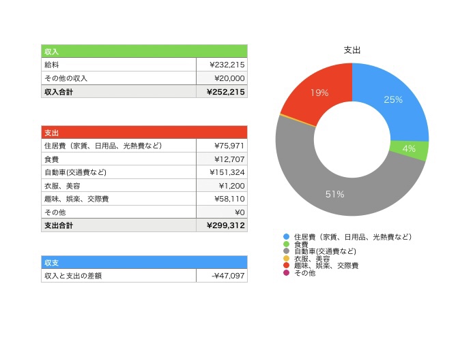This screenshot has width=473, height=337.
Task: Select the ¥232,215 salary cell
Action: click(222, 65)
